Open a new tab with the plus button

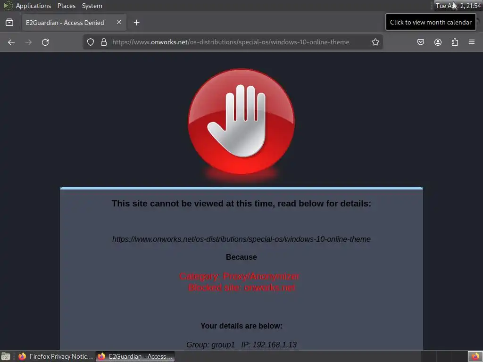(136, 23)
